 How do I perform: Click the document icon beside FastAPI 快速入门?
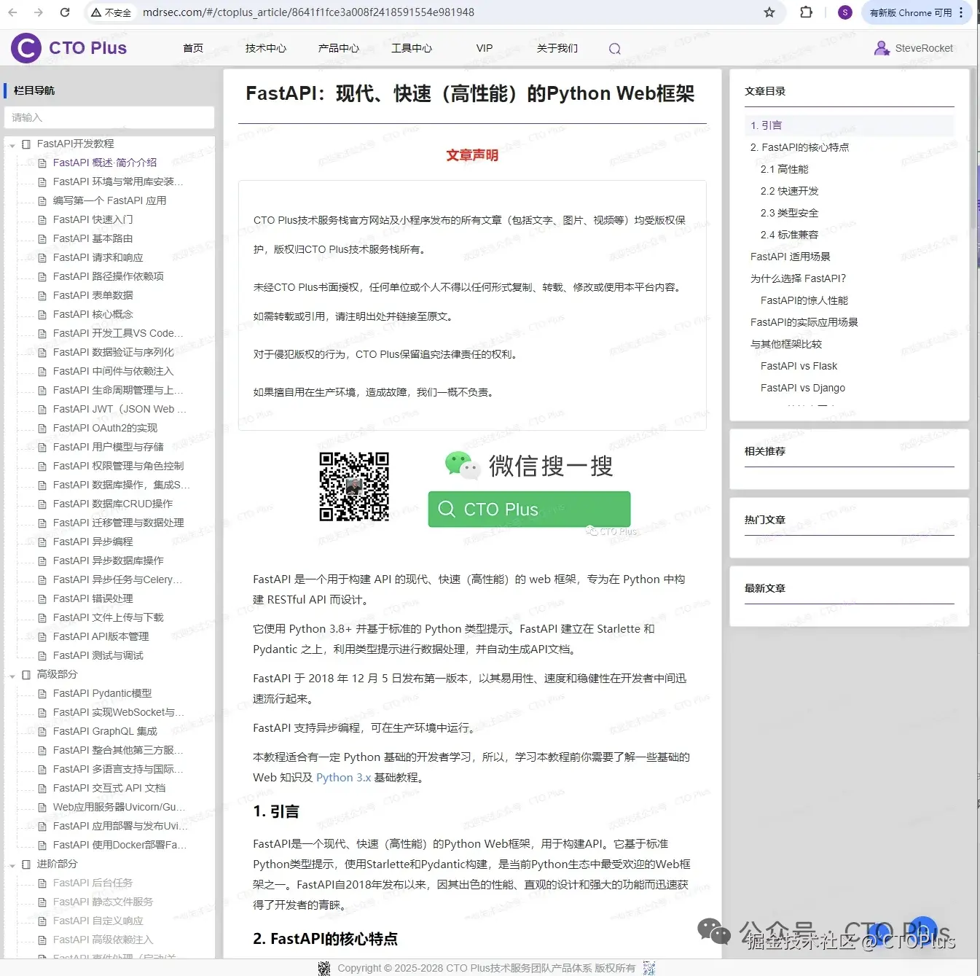(x=42, y=219)
